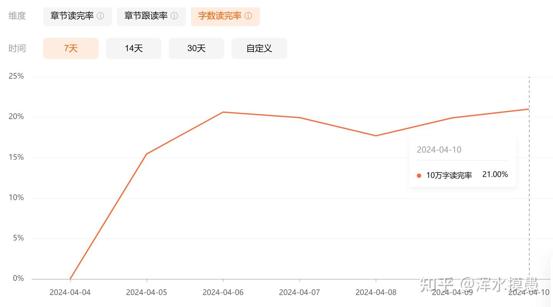The image size is (553, 307).
Task: Choose the 30天 time range
Action: 196,48
